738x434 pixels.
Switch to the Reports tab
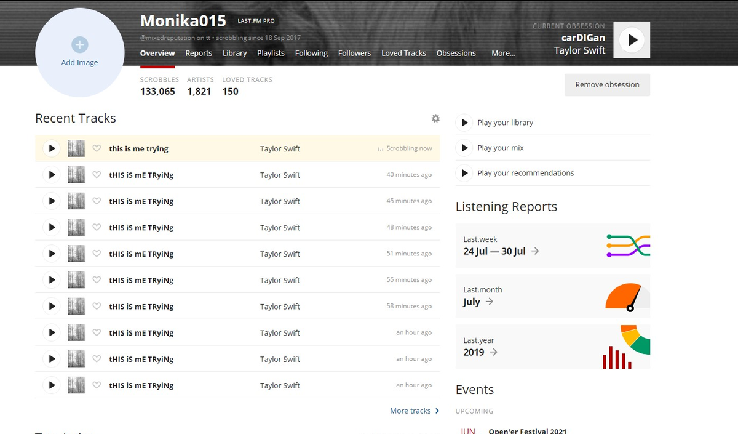coord(199,53)
